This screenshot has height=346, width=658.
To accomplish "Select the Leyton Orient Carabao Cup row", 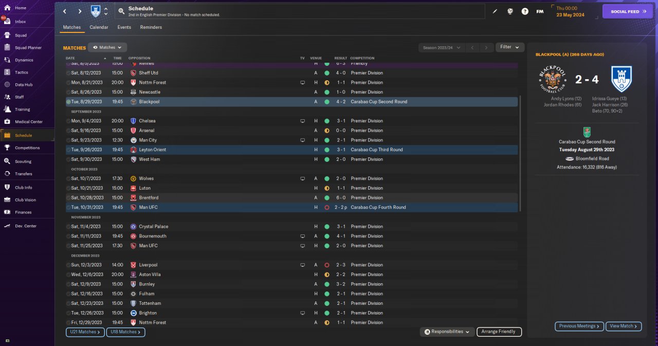I will pyautogui.click(x=291, y=150).
